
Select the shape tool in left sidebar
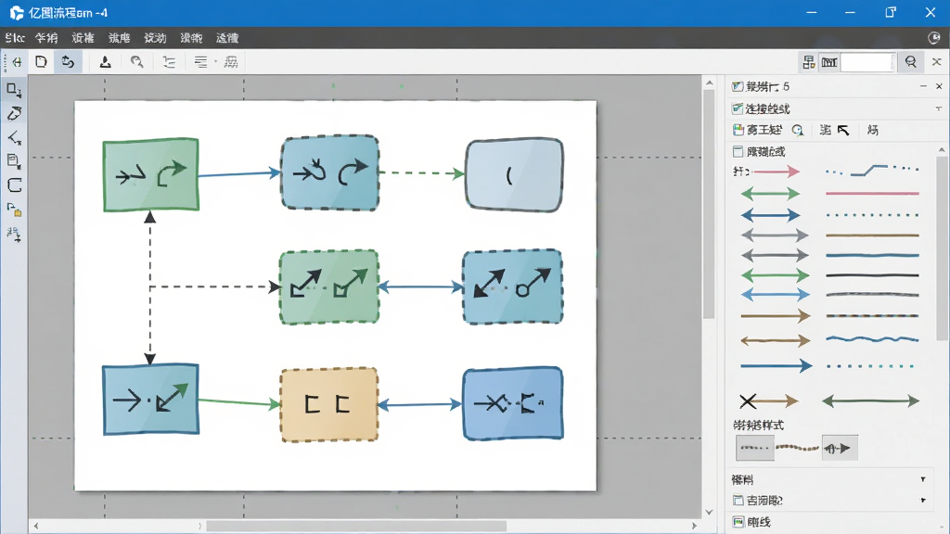point(13,90)
